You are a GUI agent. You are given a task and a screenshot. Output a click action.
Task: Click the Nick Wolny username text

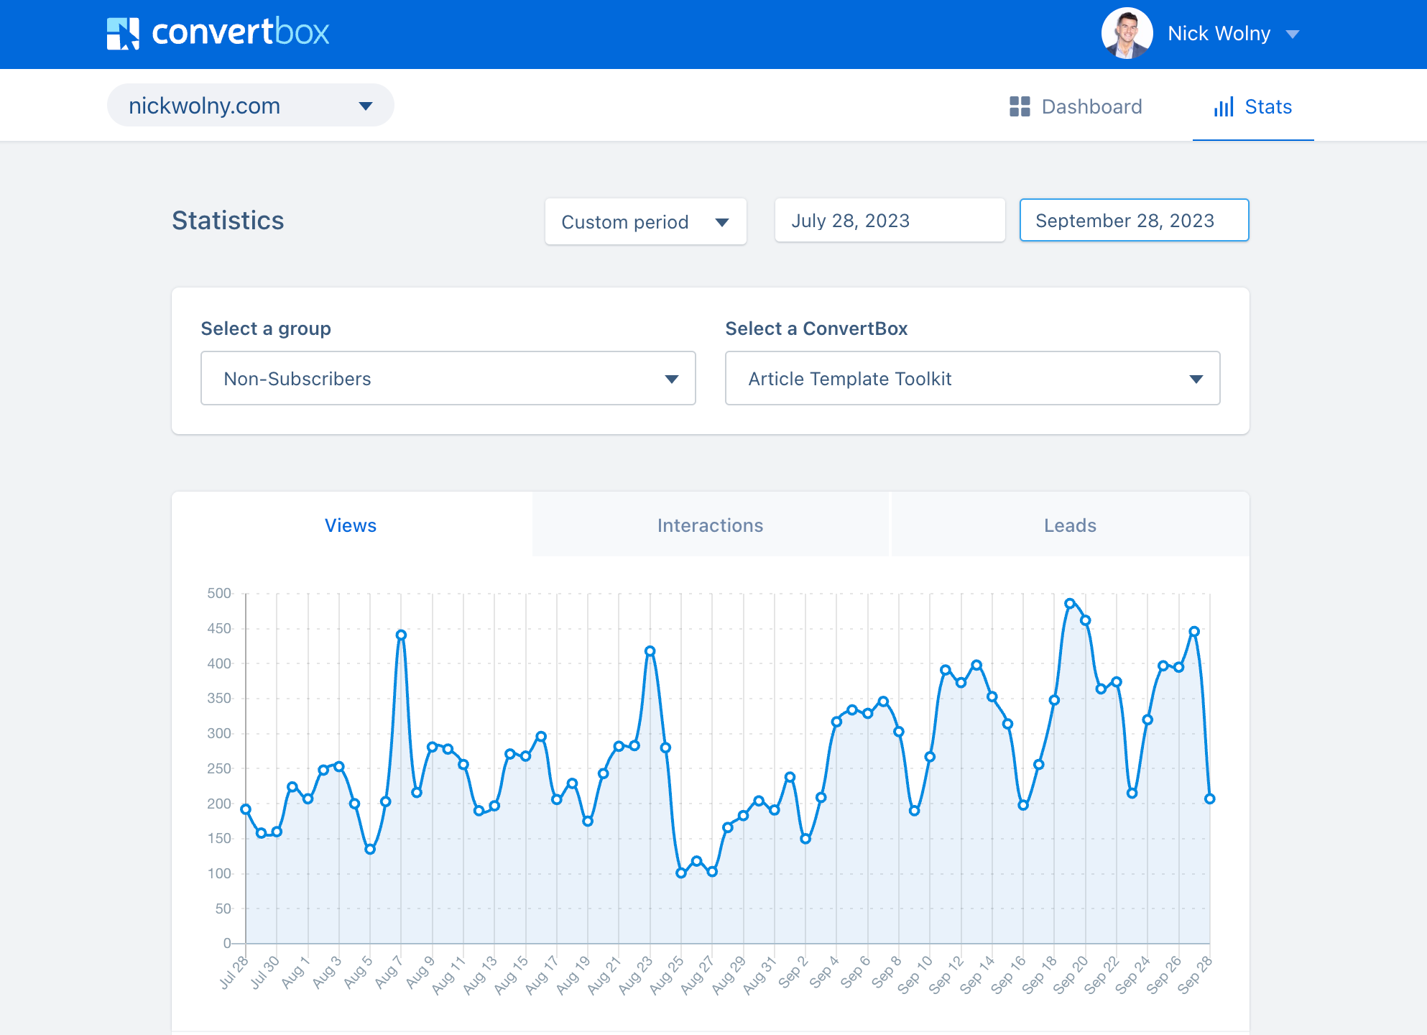pos(1219,34)
